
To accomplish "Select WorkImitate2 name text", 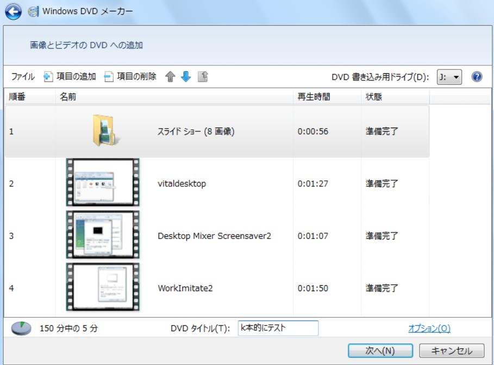I will click(x=185, y=288).
